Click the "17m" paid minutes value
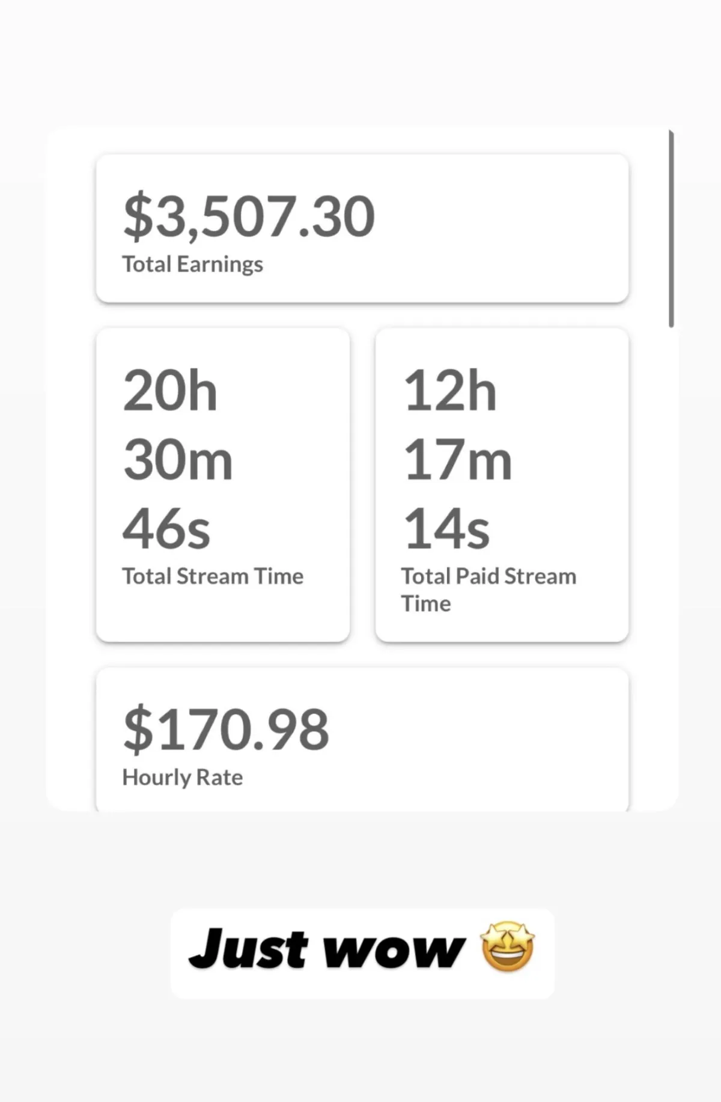The height and width of the screenshot is (1102, 721). click(x=458, y=460)
